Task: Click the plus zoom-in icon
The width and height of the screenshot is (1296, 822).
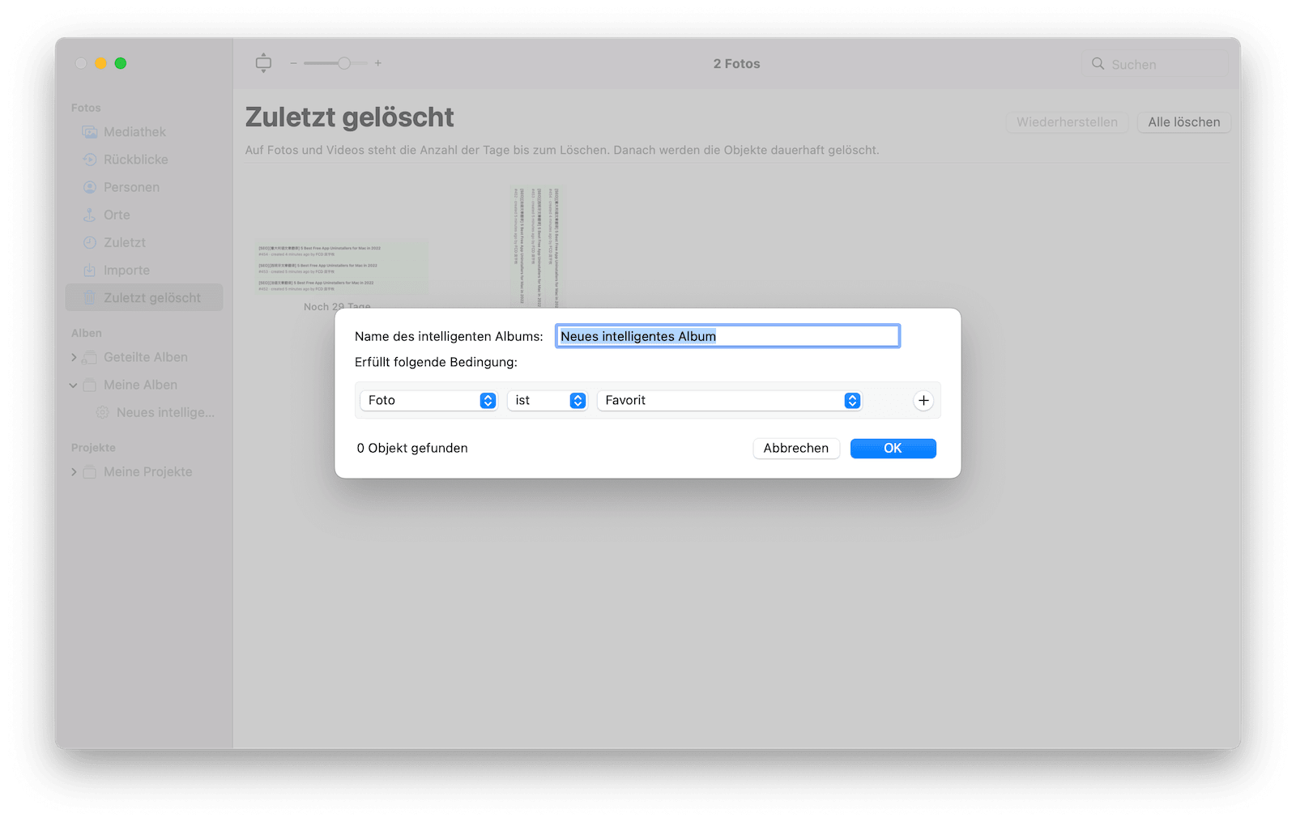Action: click(377, 63)
